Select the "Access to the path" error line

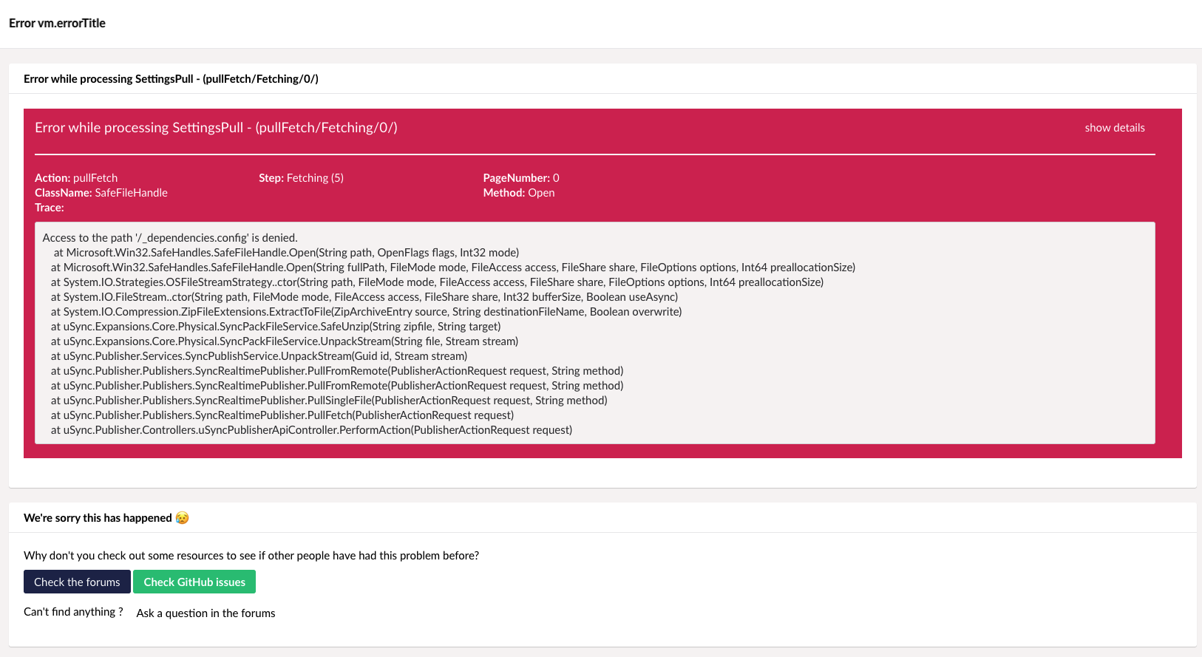170,237
